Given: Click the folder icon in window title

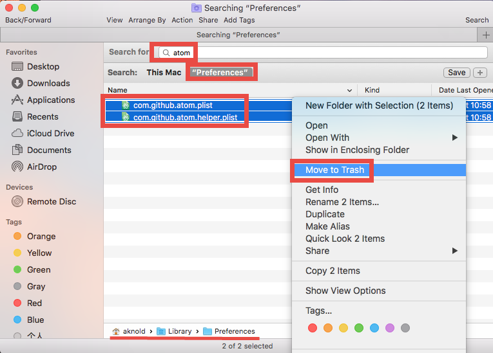Looking at the screenshot, I should [x=197, y=8].
